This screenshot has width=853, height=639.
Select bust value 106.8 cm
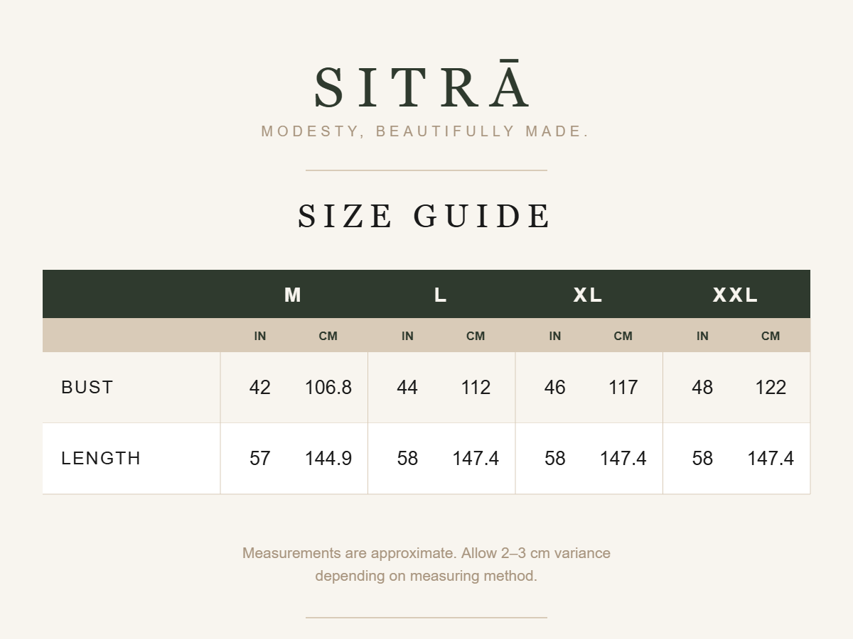328,387
